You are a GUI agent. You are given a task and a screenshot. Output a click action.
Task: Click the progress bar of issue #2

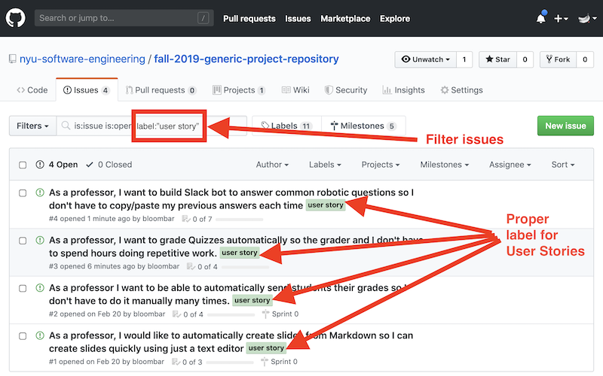click(x=231, y=314)
